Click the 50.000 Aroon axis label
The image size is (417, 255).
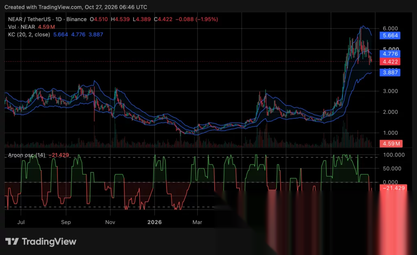pyautogui.click(x=392, y=169)
